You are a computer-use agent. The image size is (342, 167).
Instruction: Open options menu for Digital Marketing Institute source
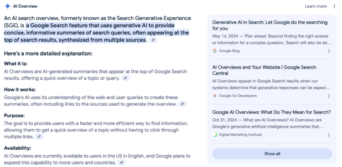coord(329,135)
